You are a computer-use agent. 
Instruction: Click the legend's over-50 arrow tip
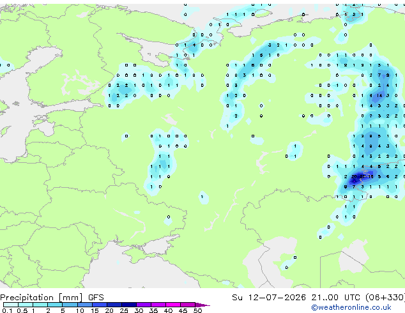point(202,305)
